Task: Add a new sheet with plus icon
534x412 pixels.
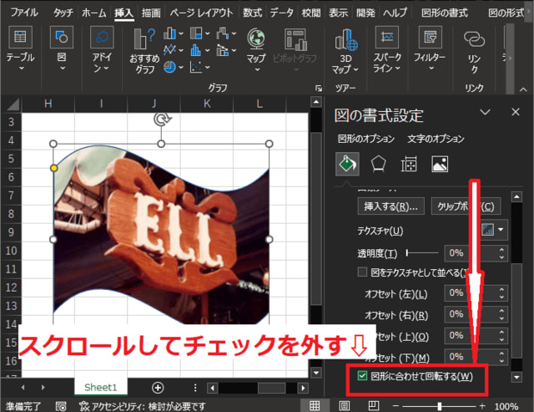Action: pyautogui.click(x=158, y=388)
